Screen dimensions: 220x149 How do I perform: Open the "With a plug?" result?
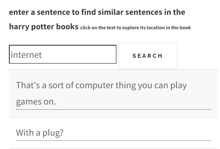[x=40, y=133]
